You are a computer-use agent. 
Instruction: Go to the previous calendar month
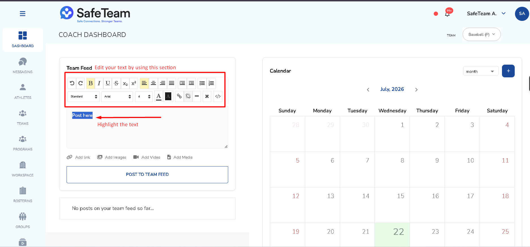[x=368, y=89]
